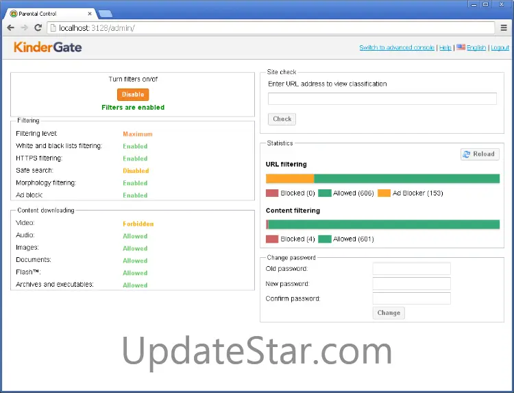Click the Logout link
The height and width of the screenshot is (393, 514).
tap(500, 47)
